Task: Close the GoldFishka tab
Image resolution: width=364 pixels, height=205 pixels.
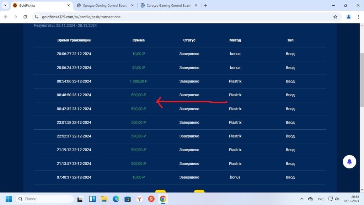Action: click(69, 5)
